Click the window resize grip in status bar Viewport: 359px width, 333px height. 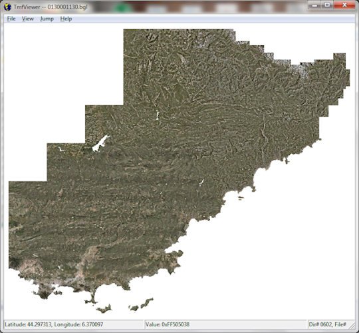[x=352, y=326]
